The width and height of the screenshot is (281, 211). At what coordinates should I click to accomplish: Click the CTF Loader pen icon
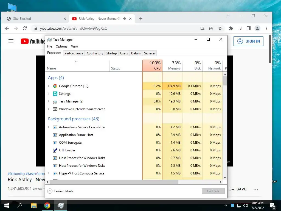(x=55, y=150)
